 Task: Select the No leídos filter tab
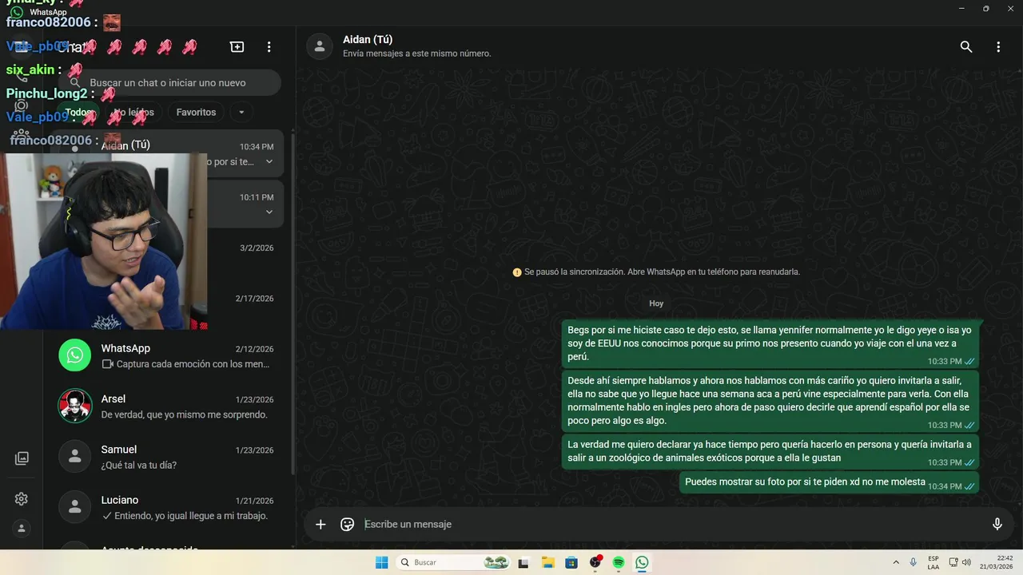click(133, 113)
